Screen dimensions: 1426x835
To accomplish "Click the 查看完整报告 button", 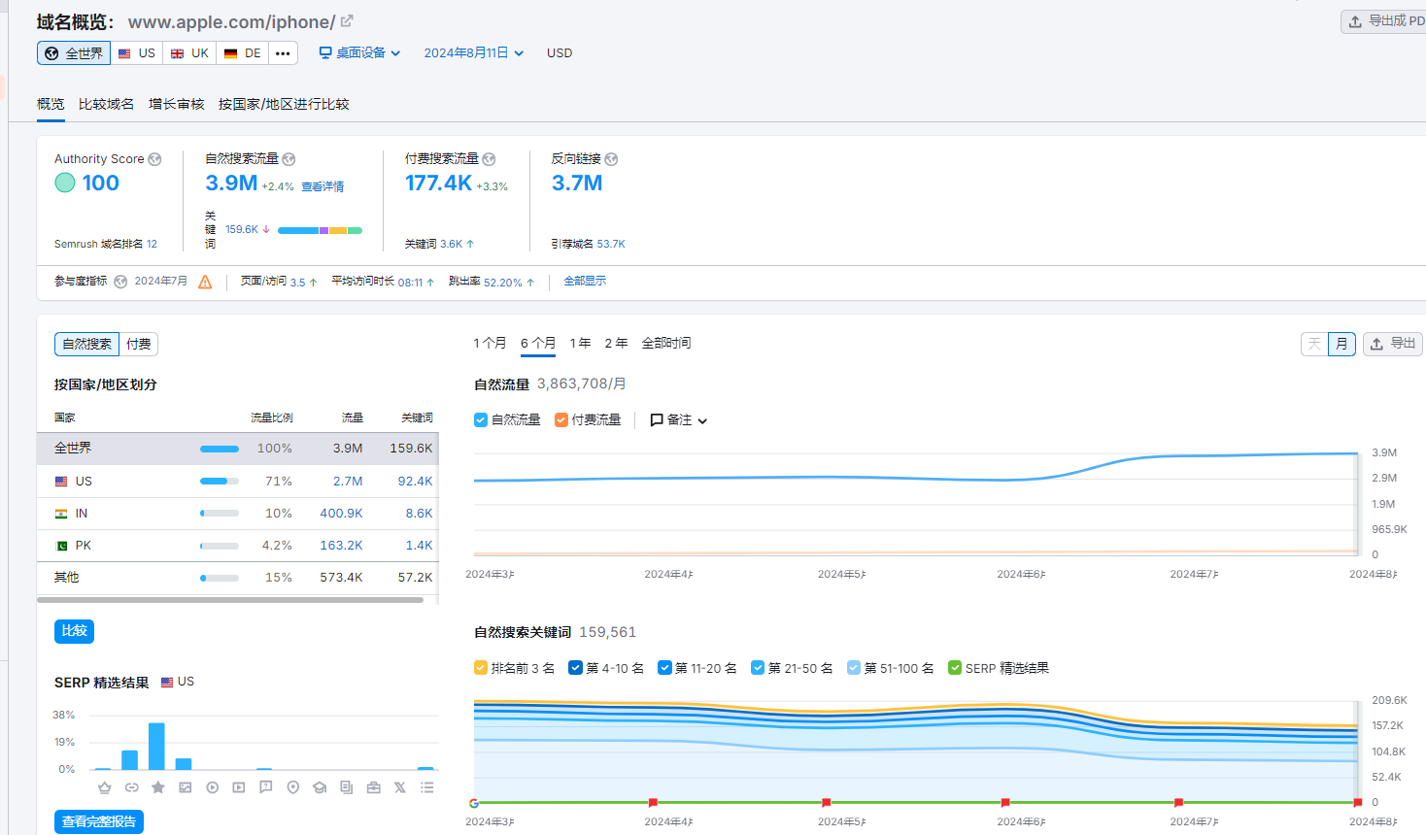I will [x=99, y=821].
